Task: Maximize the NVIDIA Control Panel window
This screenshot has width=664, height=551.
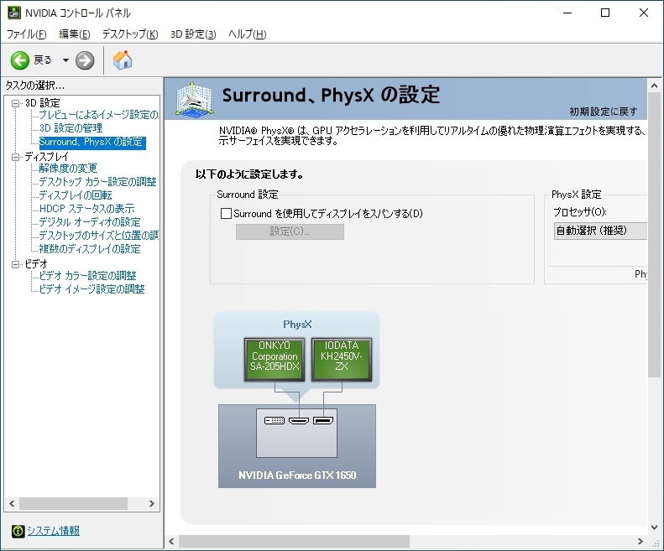Action: pos(605,13)
